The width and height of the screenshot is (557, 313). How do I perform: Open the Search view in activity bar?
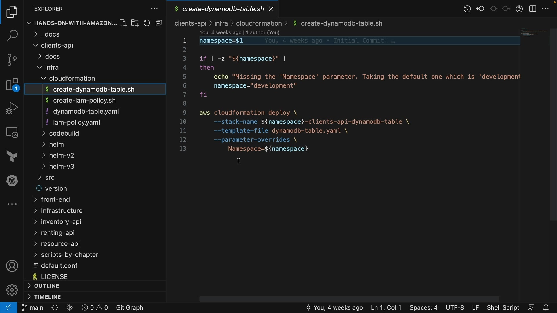click(12, 36)
